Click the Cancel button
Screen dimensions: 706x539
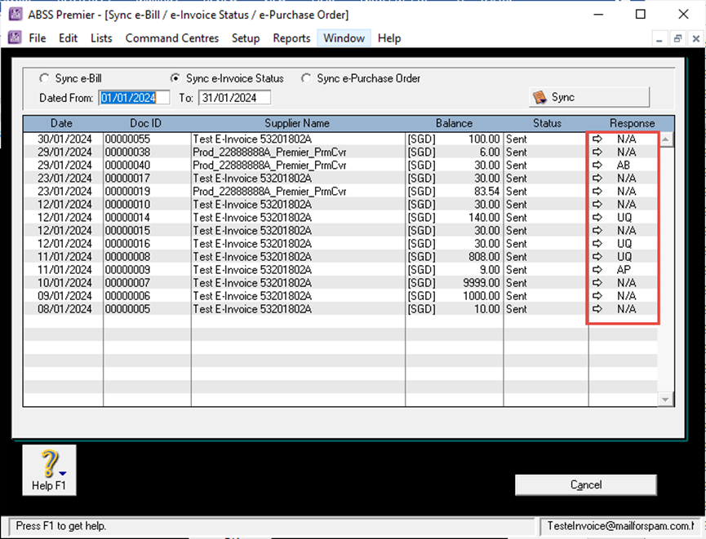pyautogui.click(x=585, y=484)
